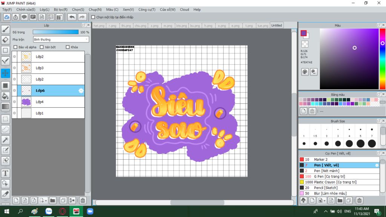Open the Pha trộn blend mode dropdown
The image size is (386, 217).
61,39
